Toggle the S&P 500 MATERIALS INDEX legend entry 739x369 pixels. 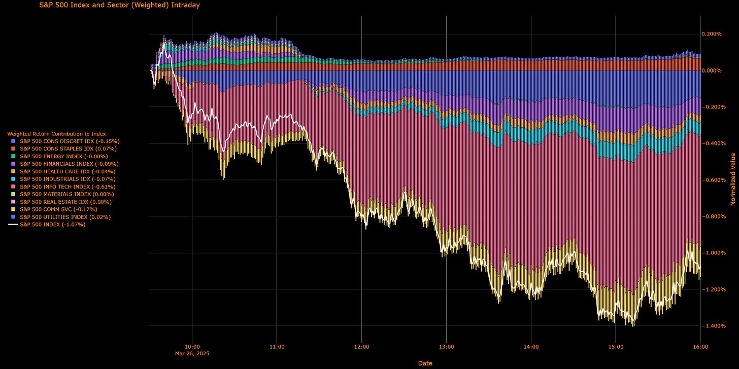tap(62, 194)
